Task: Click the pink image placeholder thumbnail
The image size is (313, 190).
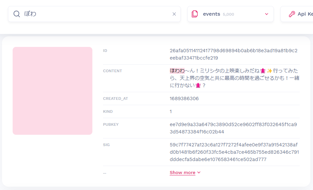Action: click(x=52, y=91)
